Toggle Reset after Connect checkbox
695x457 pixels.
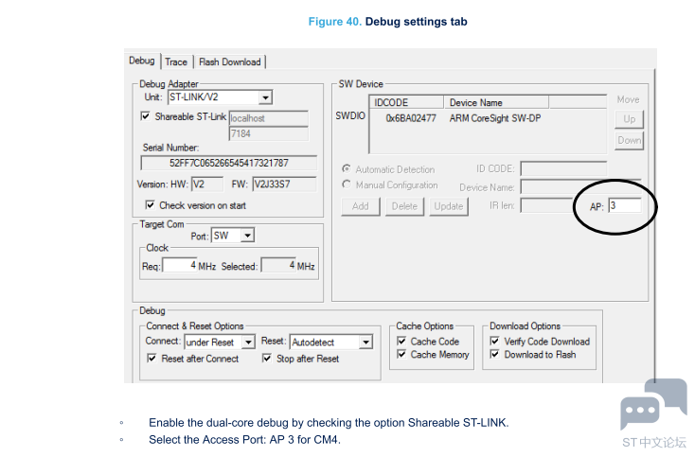click(151, 358)
